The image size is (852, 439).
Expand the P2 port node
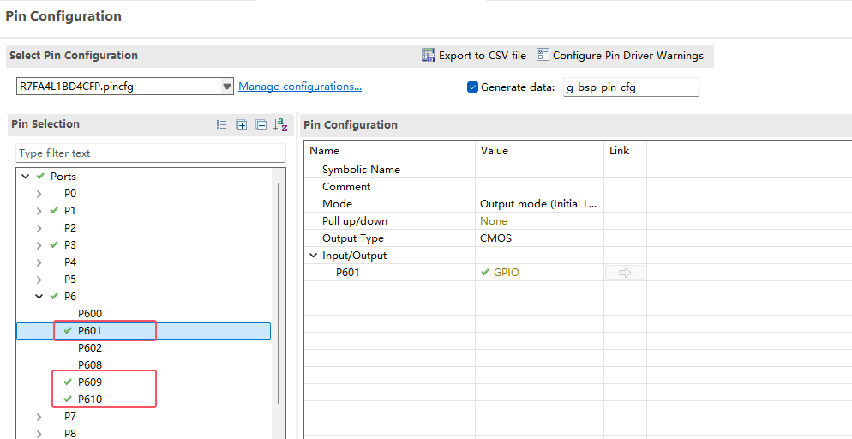[39, 228]
